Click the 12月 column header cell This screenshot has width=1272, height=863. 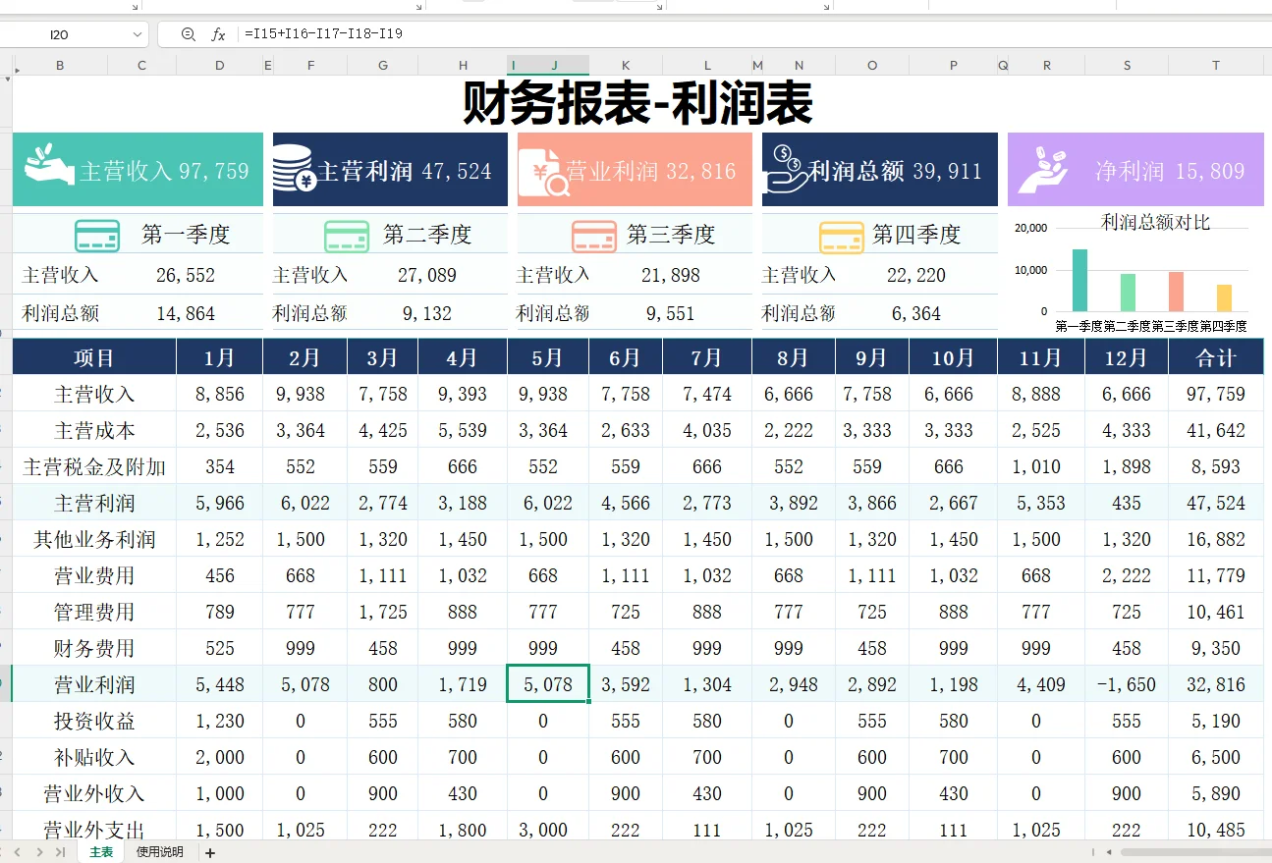click(1127, 357)
